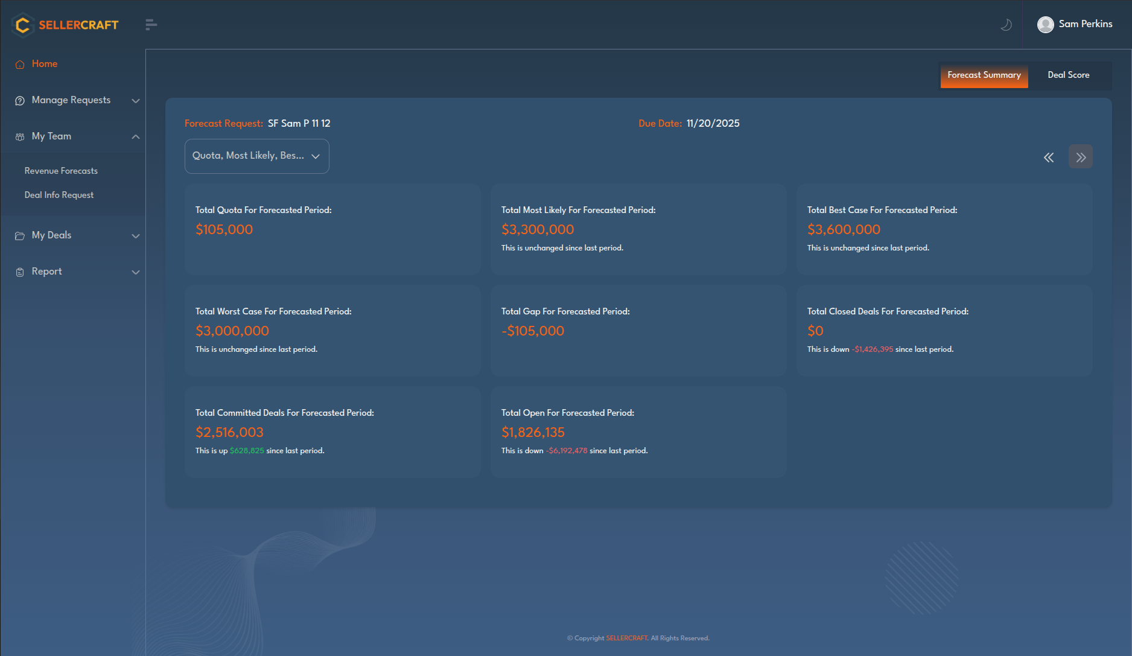
Task: Open Revenue Forecasts in sidebar
Action: [61, 171]
